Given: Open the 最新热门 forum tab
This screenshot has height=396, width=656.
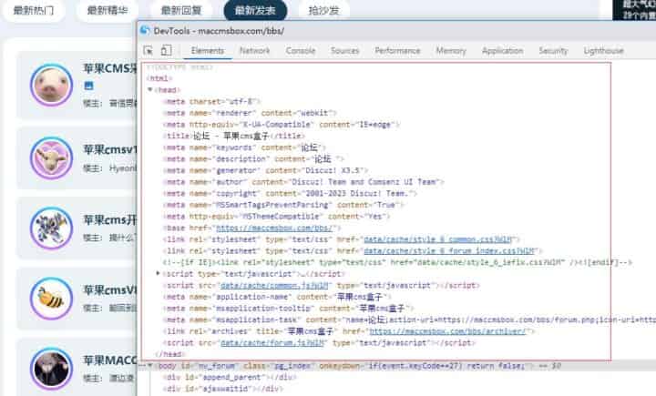Looking at the screenshot, I should (34, 10).
